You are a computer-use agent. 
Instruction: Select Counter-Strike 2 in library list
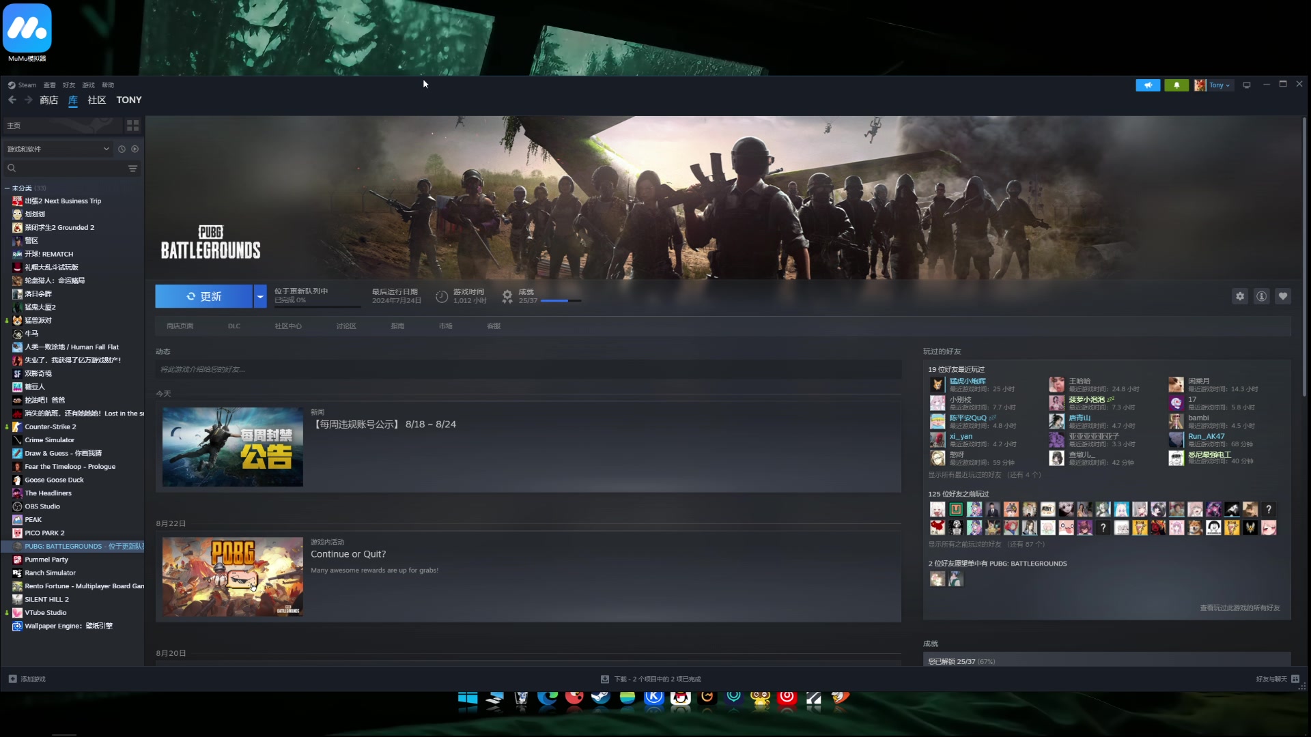pos(50,427)
